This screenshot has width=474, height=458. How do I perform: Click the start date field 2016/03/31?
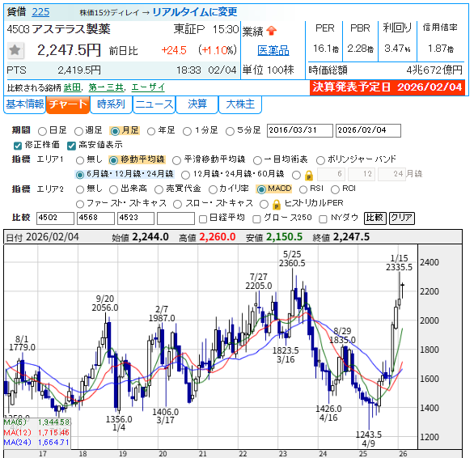click(x=300, y=130)
